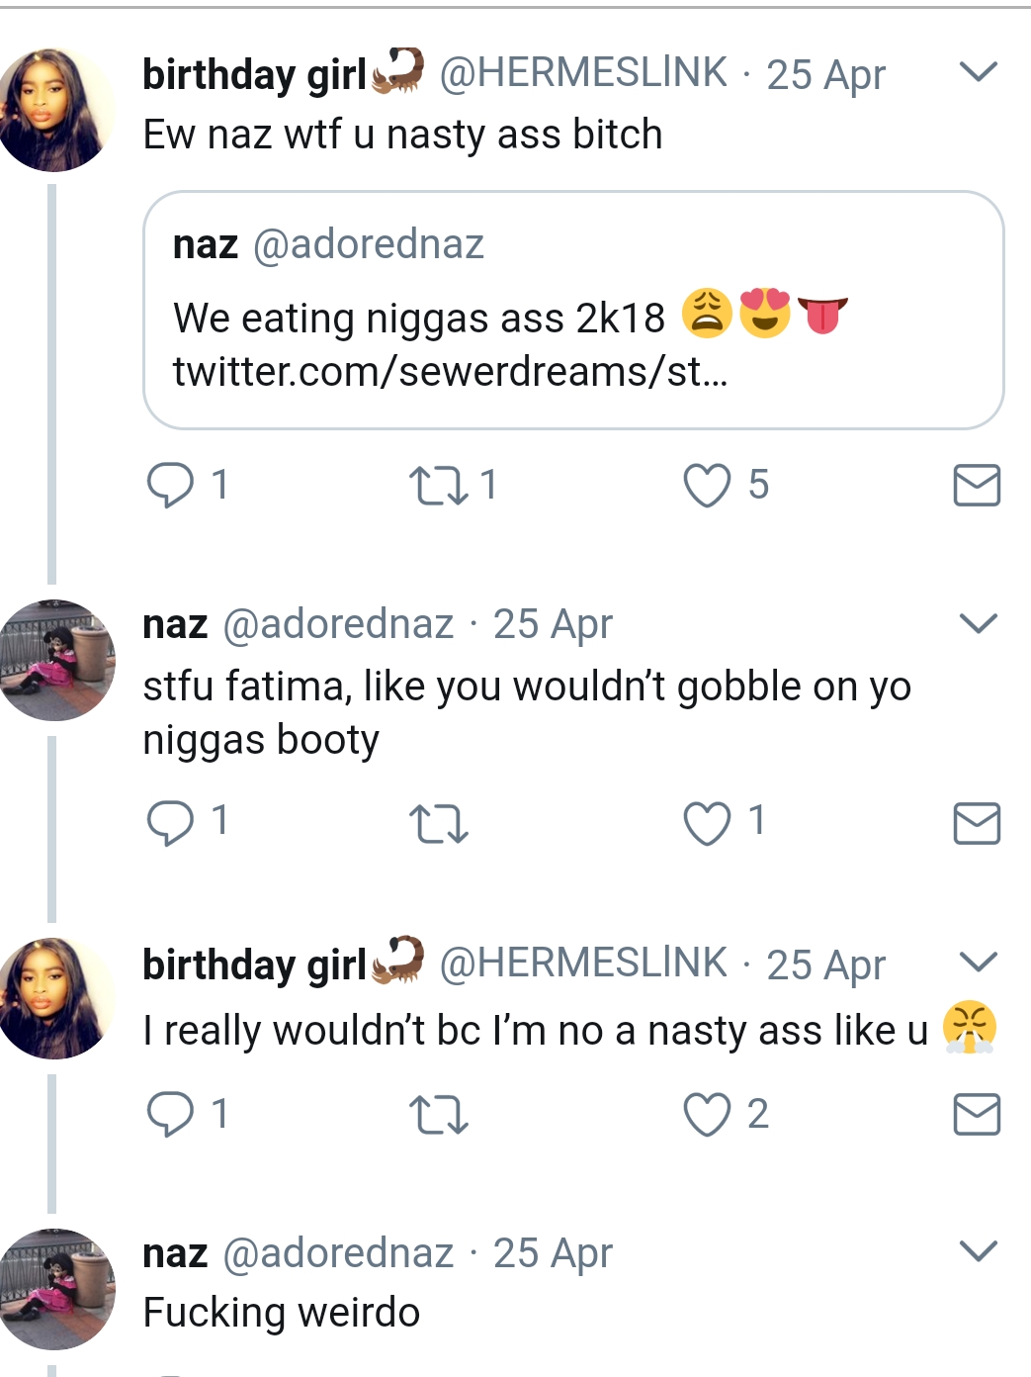This screenshot has width=1031, height=1377.
Task: Open @HERMESLINK handle in first tweet
Action: (x=582, y=73)
